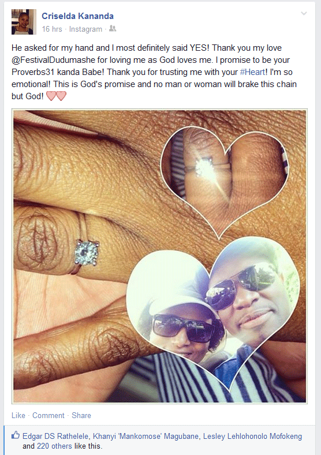
Task: Open the post options chevron dropdown
Action: (304, 13)
